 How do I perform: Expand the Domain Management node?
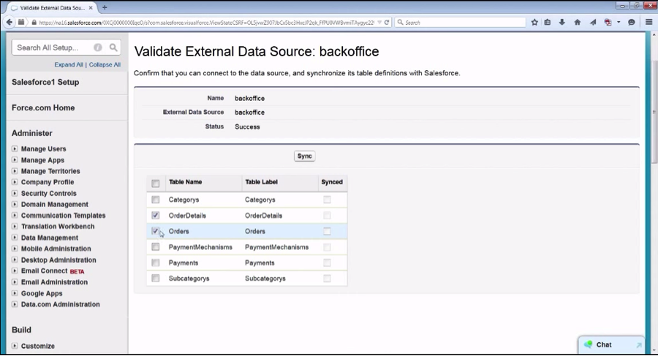(x=15, y=204)
